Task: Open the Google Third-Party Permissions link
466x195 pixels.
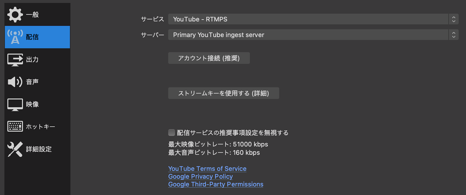Action: point(216,184)
